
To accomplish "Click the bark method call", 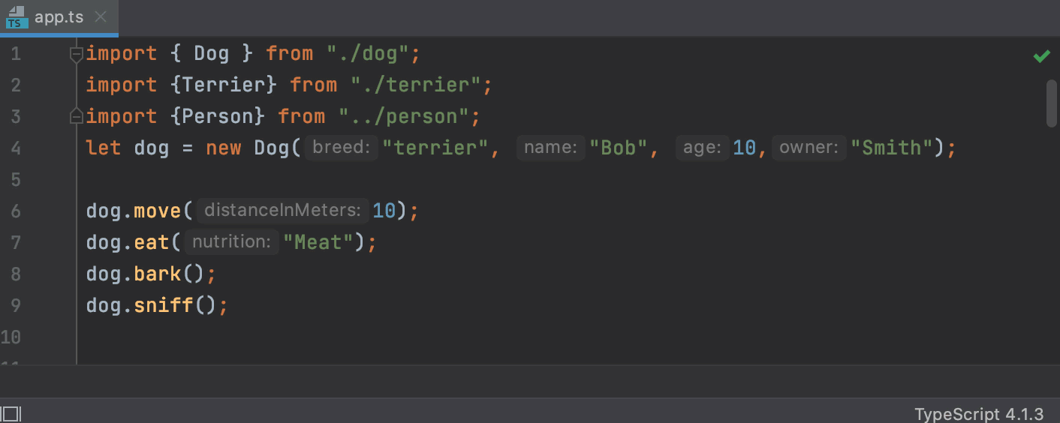I will (158, 274).
